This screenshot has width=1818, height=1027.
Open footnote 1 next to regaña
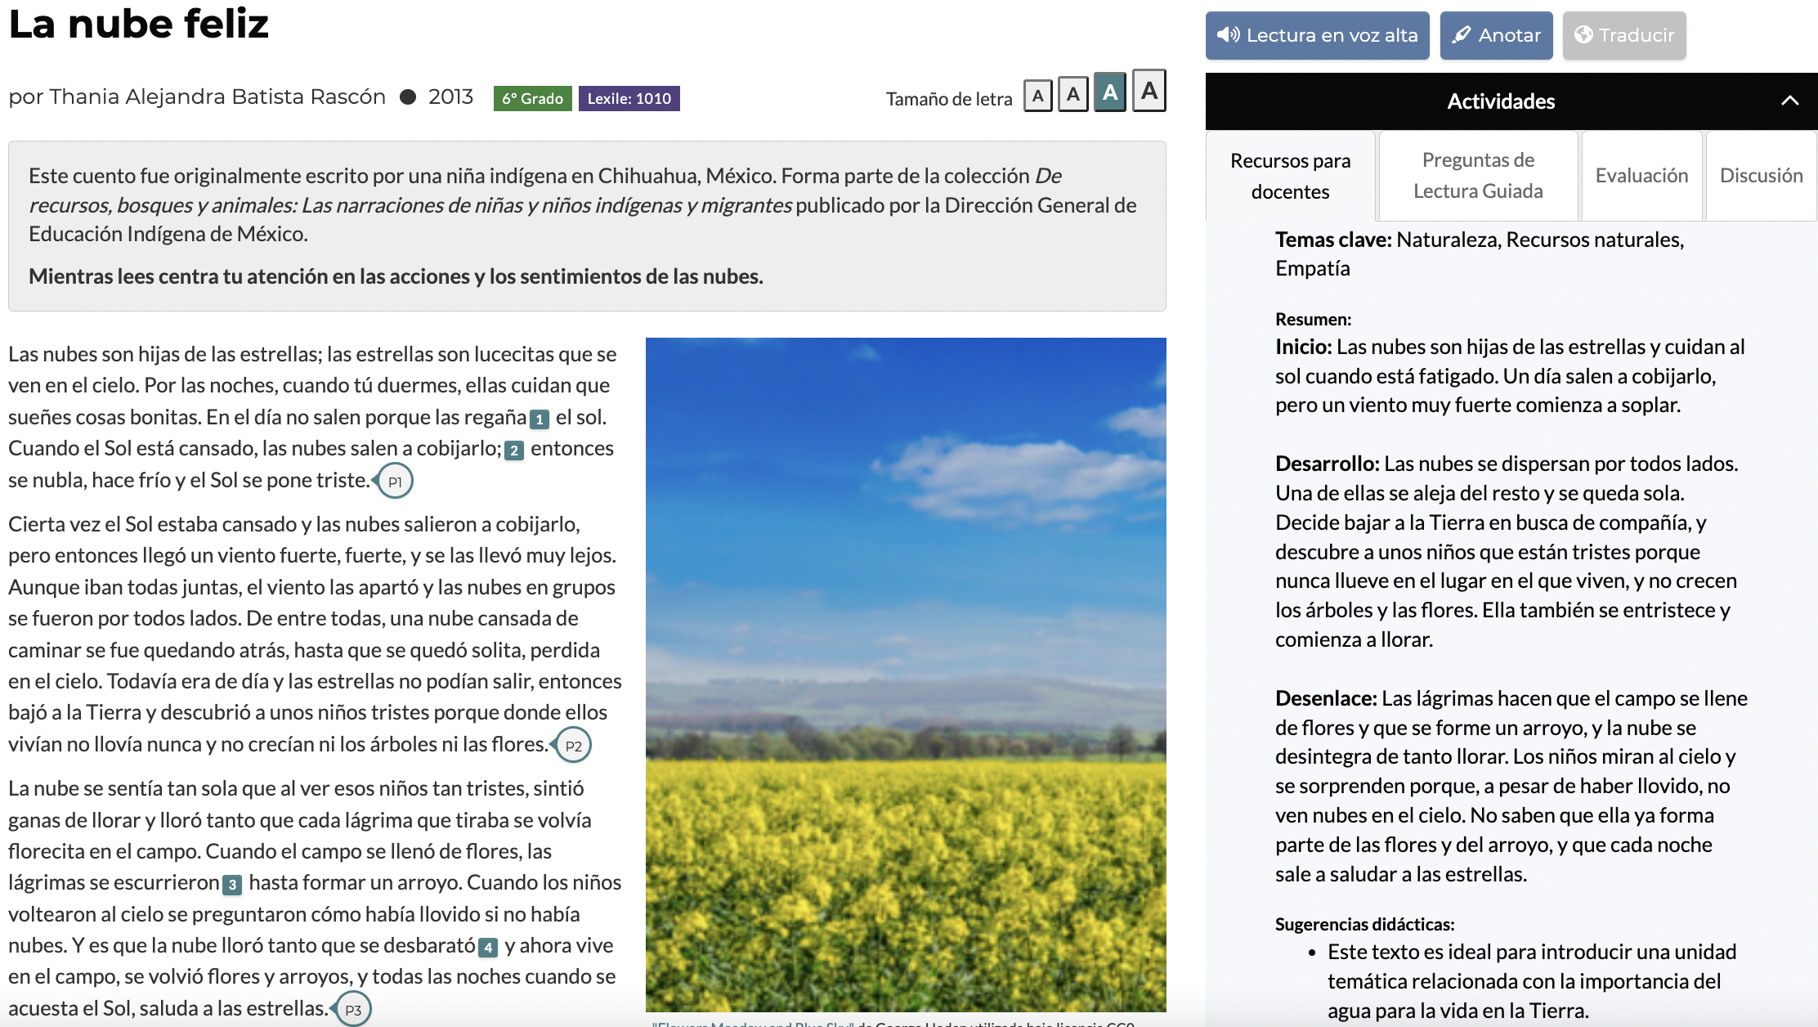click(540, 419)
